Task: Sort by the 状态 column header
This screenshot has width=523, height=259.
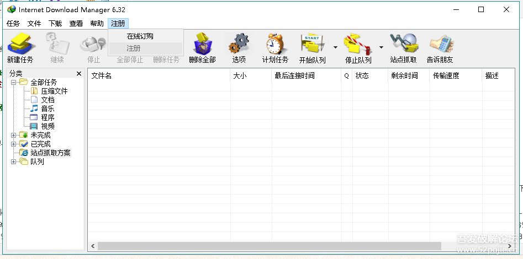Action: pos(370,76)
